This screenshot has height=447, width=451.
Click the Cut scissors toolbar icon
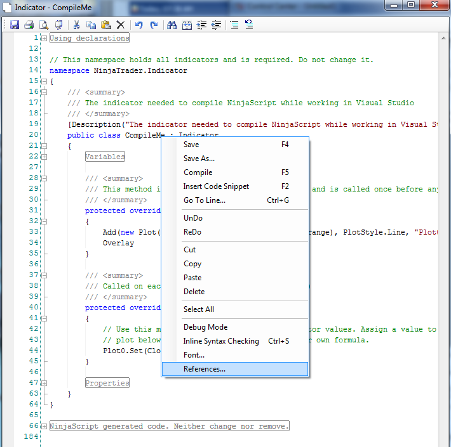point(76,25)
